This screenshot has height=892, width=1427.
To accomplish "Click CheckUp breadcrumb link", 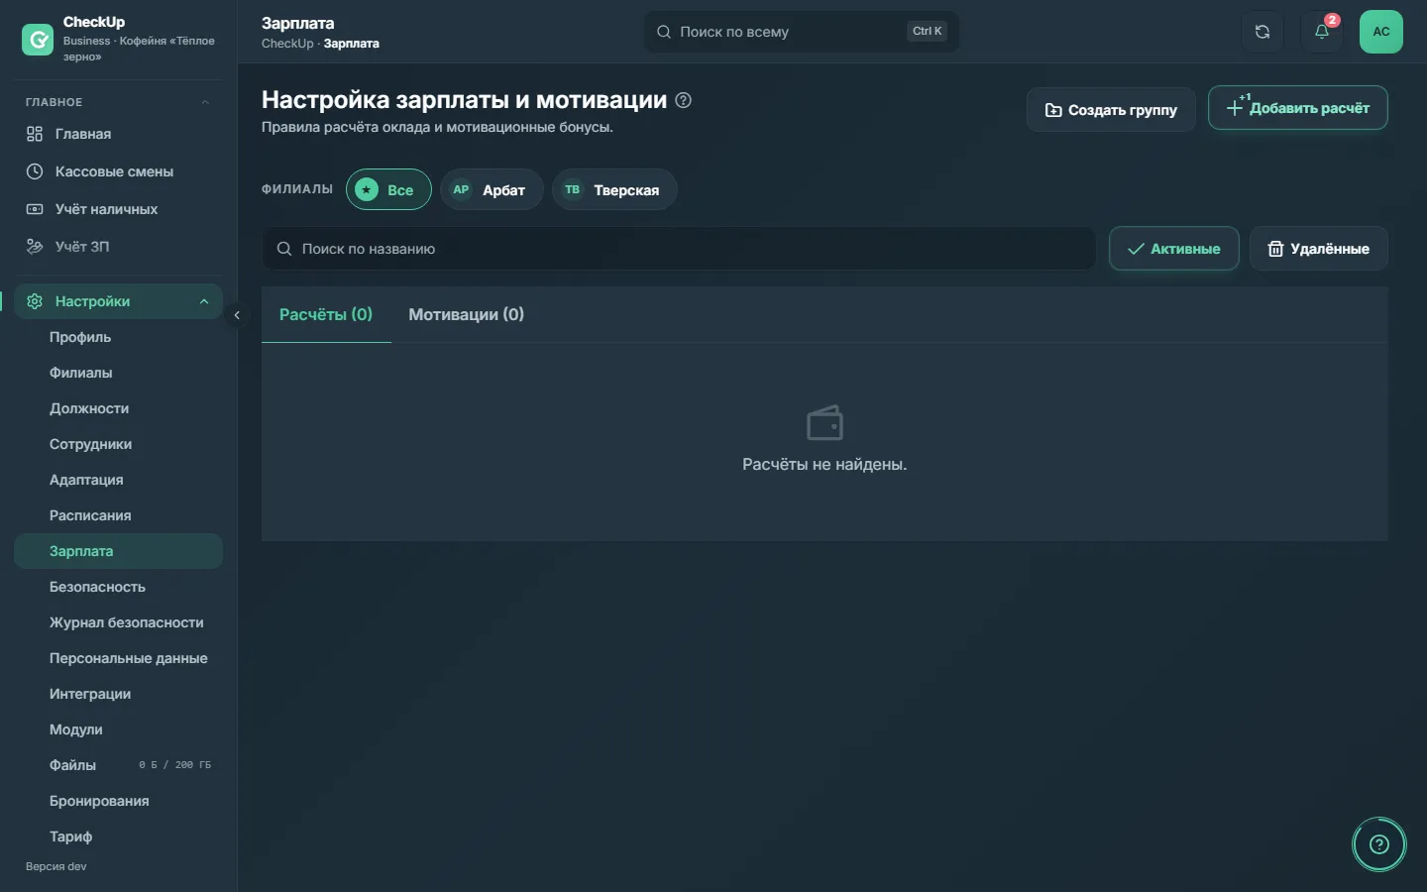I will pos(287,44).
